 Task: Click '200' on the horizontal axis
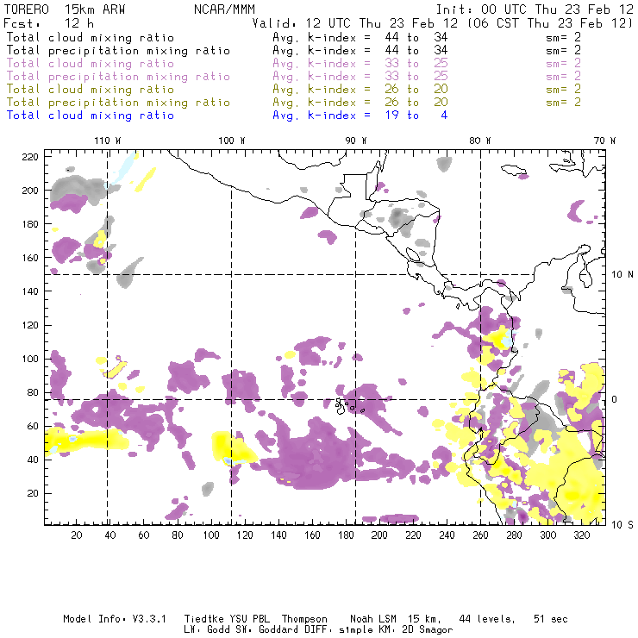tap(379, 535)
